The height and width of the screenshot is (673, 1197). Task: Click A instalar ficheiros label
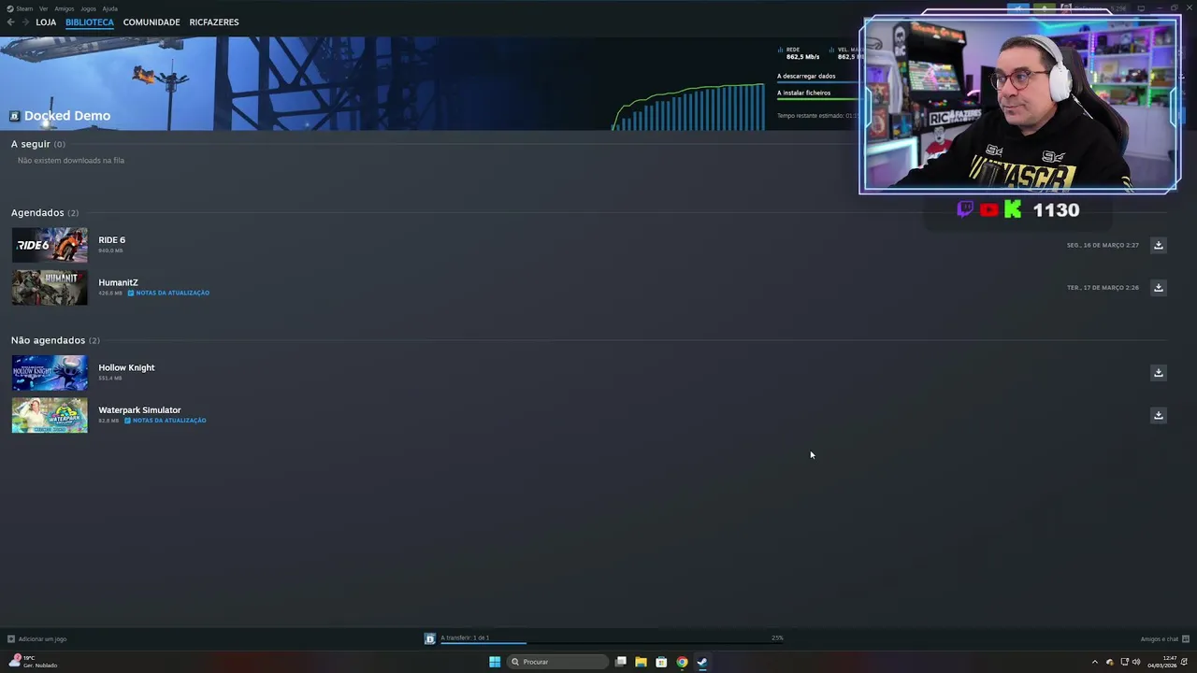pyautogui.click(x=803, y=93)
